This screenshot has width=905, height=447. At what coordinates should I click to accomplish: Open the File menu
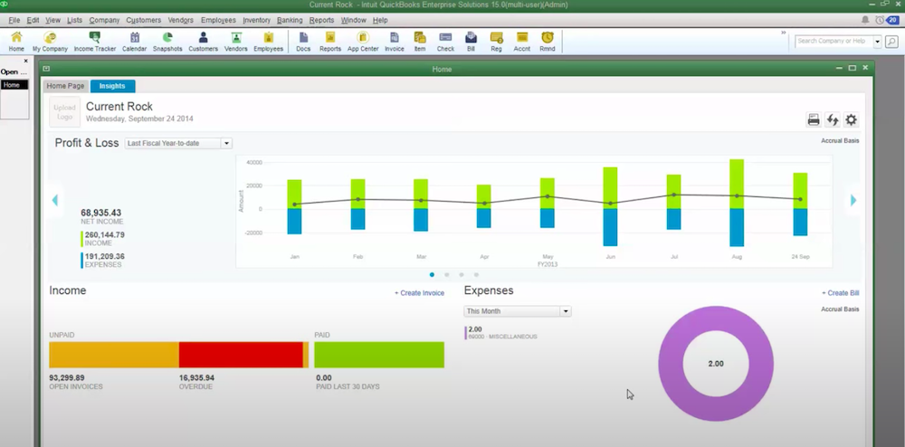[x=14, y=20]
